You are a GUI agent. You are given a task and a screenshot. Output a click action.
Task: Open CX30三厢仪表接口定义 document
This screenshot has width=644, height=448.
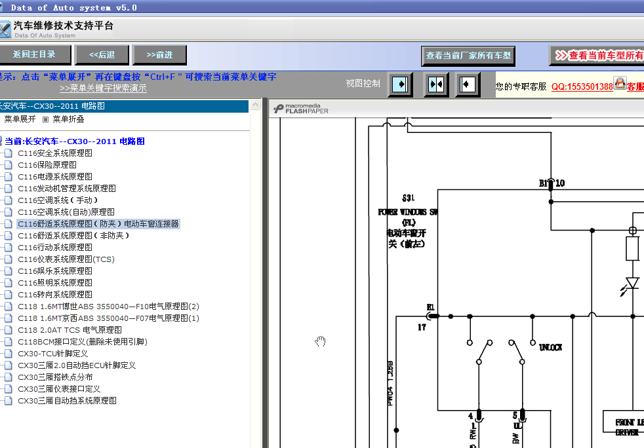click(x=59, y=389)
